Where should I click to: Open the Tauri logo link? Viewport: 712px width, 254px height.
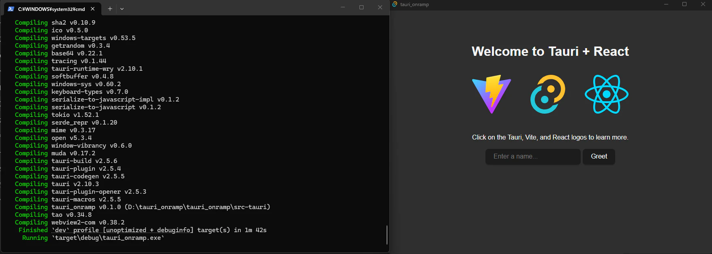(x=548, y=94)
